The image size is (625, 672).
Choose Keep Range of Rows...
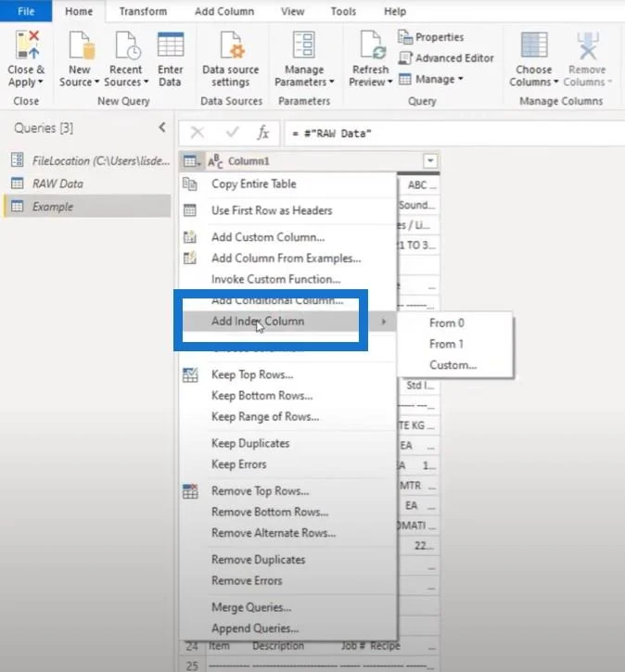click(x=288, y=416)
